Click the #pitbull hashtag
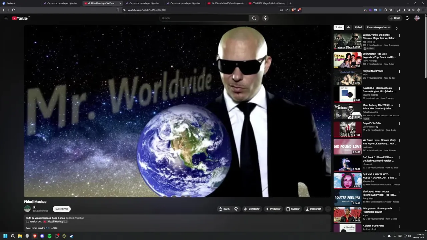The height and width of the screenshot is (240, 427). point(70,218)
